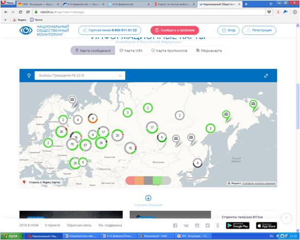Select the map cluster marked 20
This screenshot has height=240, width=300.
(118, 135)
